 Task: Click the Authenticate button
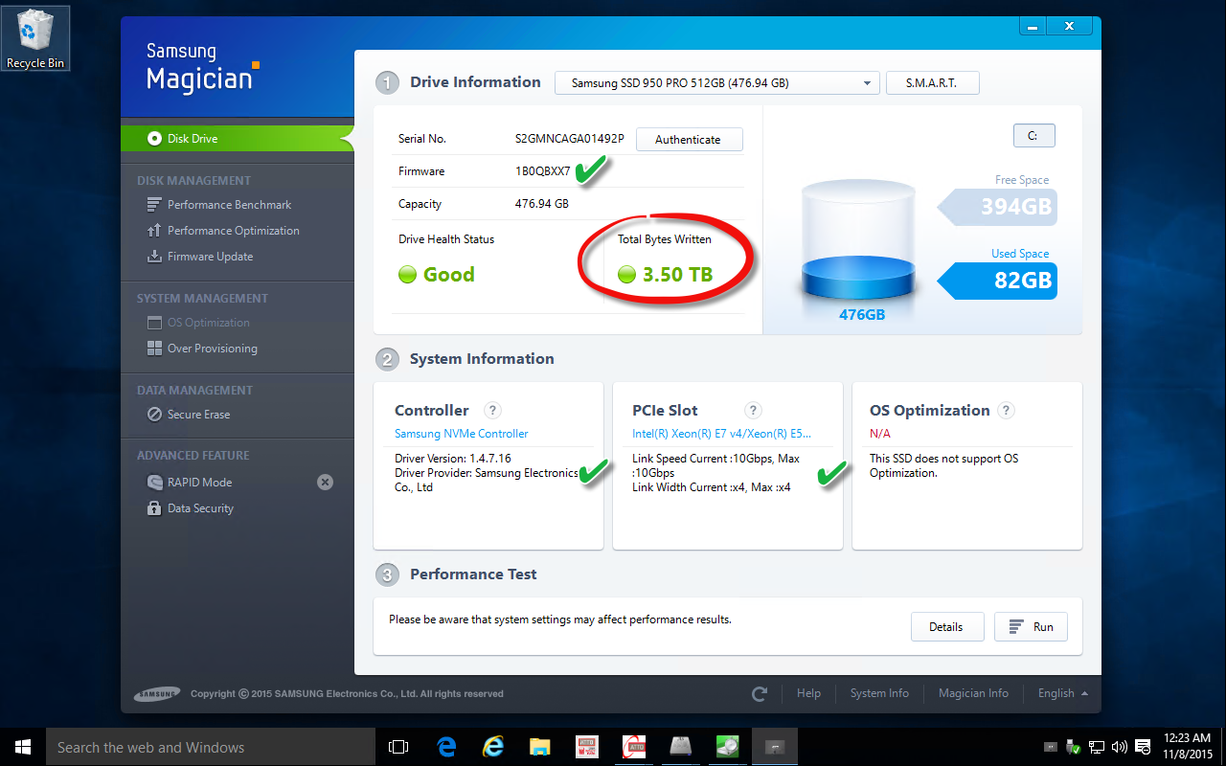click(688, 140)
